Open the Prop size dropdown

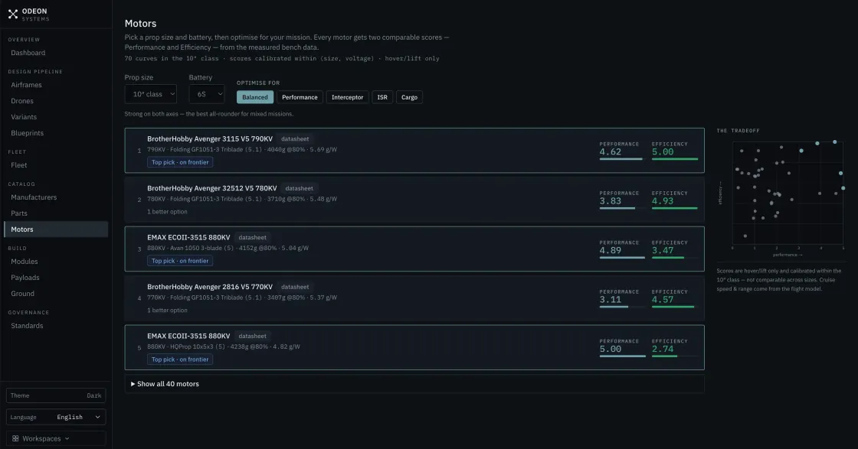(x=150, y=94)
